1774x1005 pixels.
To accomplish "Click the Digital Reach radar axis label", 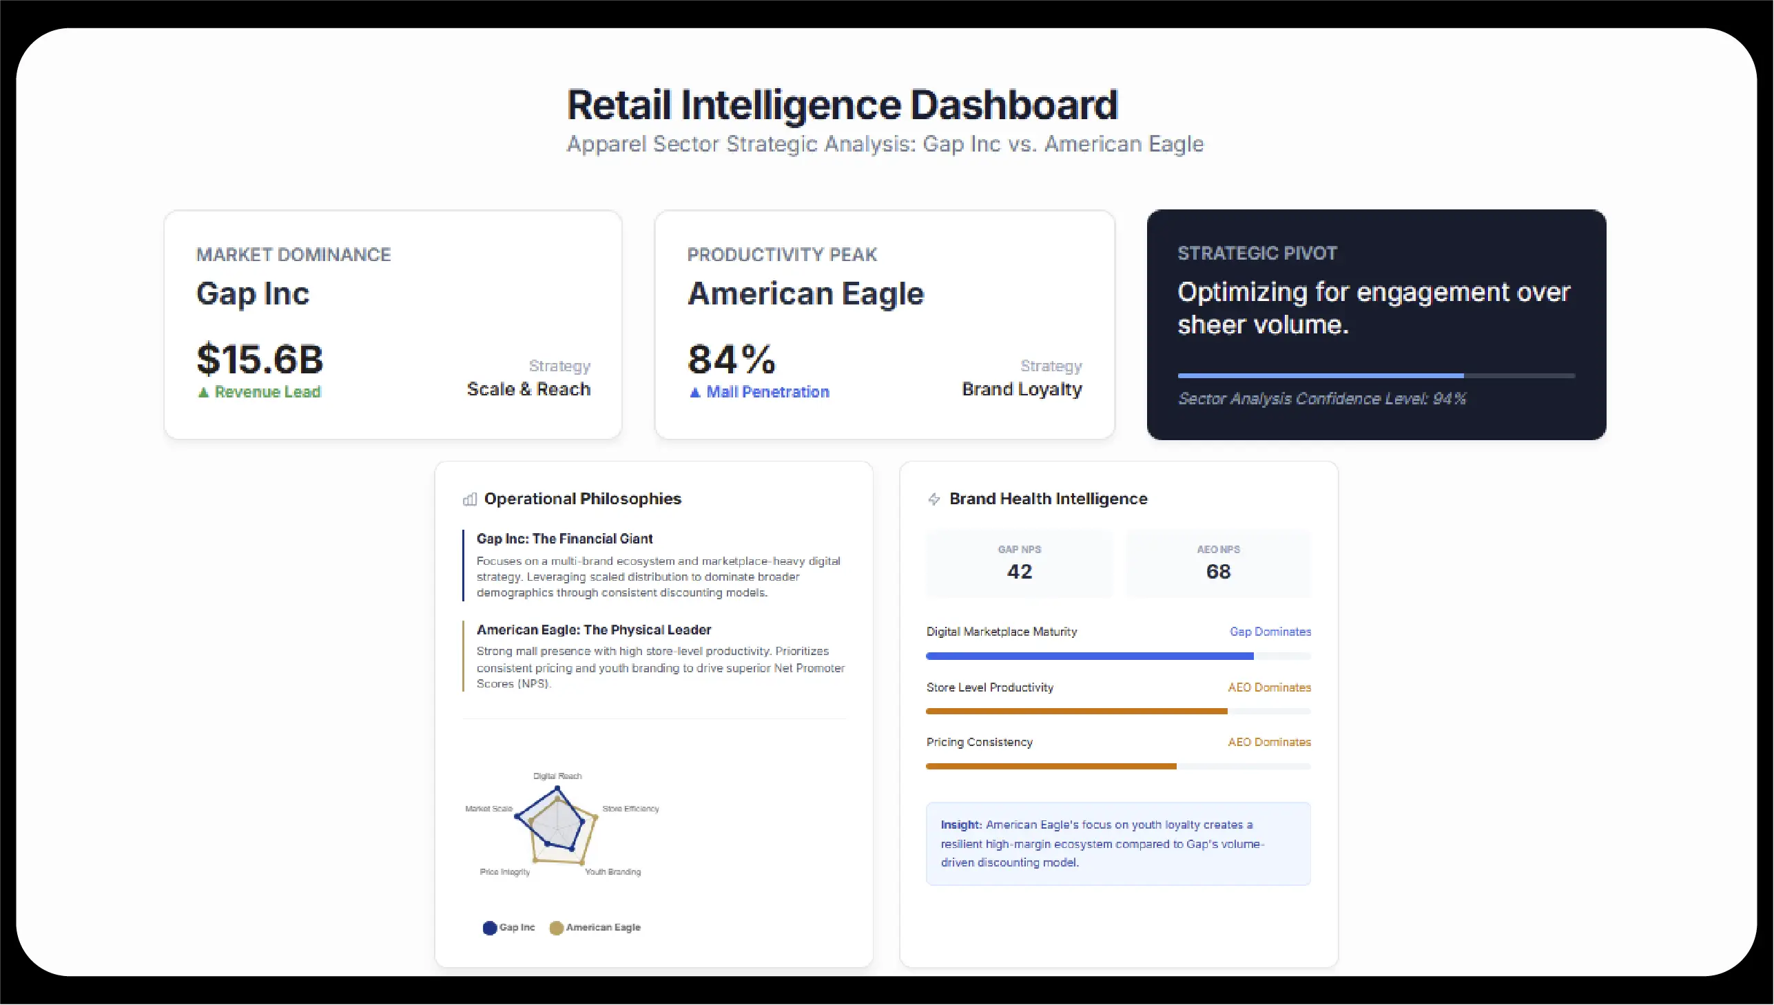I will (557, 776).
